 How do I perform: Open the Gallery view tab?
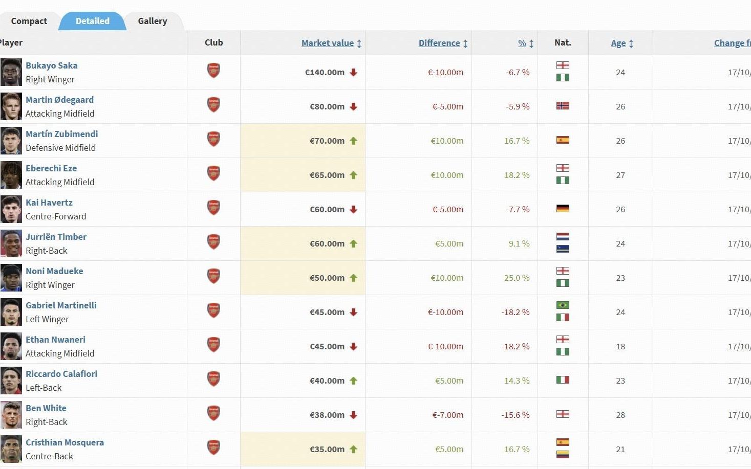point(152,21)
